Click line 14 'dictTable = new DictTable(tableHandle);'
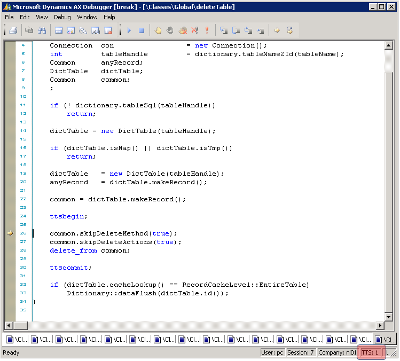This screenshot has width=400, height=361. coord(132,131)
